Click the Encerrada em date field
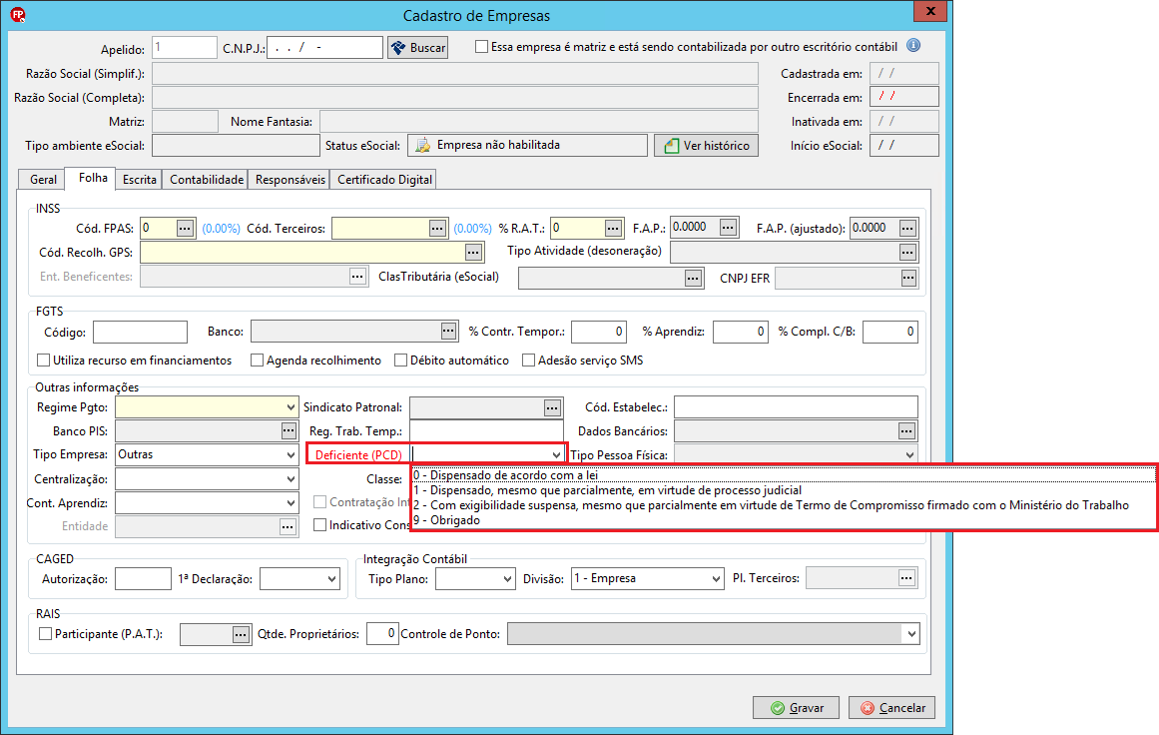 click(904, 97)
